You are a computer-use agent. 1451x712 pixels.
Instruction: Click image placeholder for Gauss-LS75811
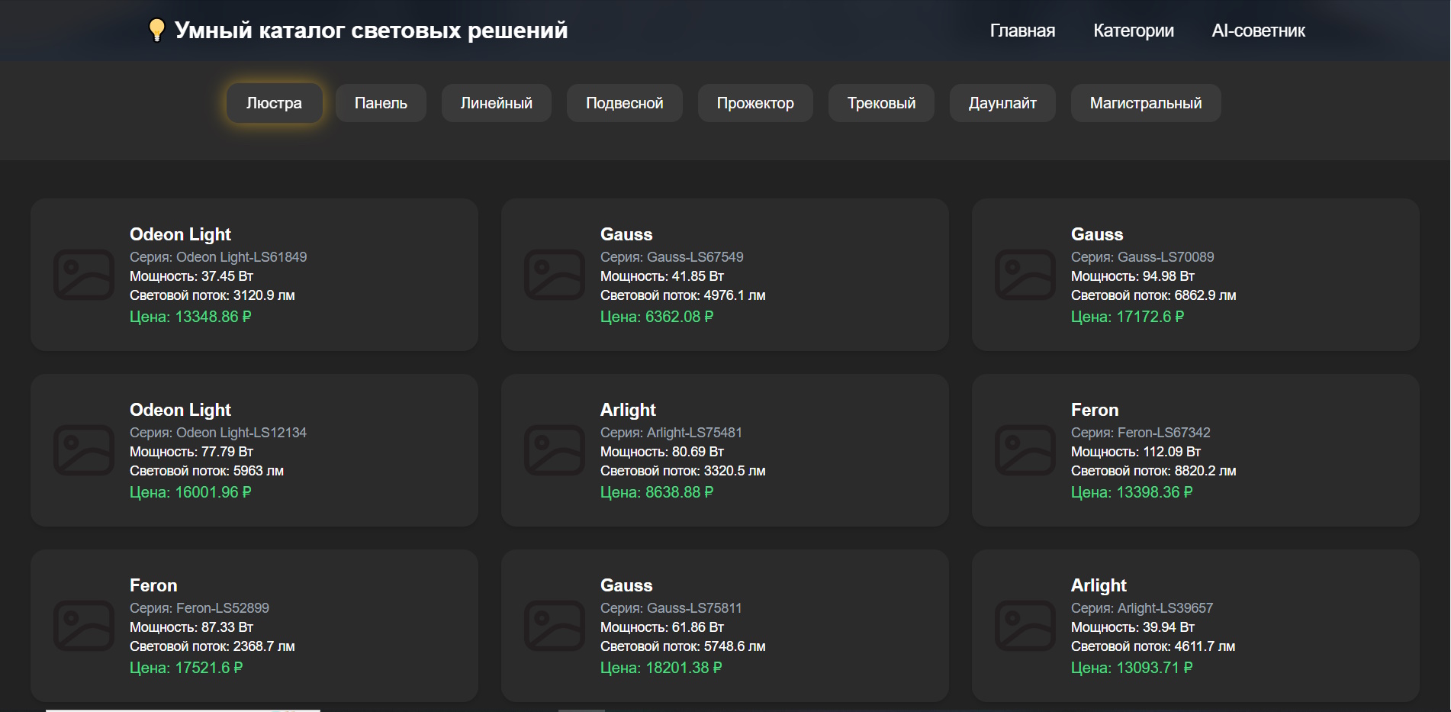click(555, 626)
